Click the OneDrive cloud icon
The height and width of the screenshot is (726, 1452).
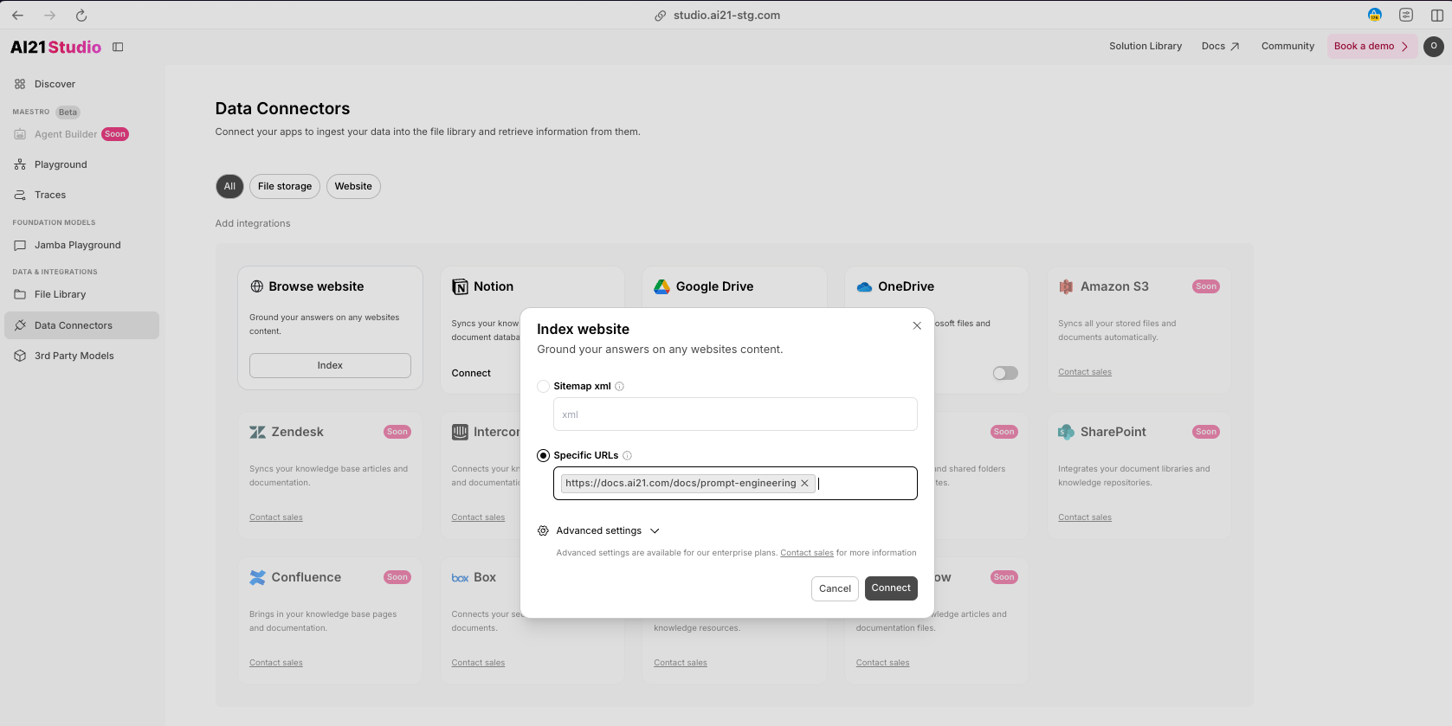[864, 286]
